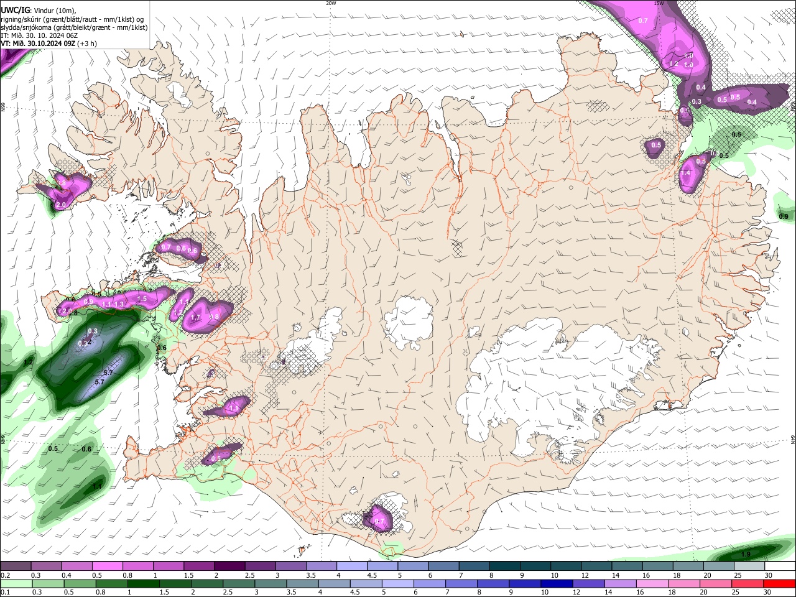Click the palest green rain swatch from 0.1 to 0.3
Viewport: 796px width, 597px height.
pos(16,583)
